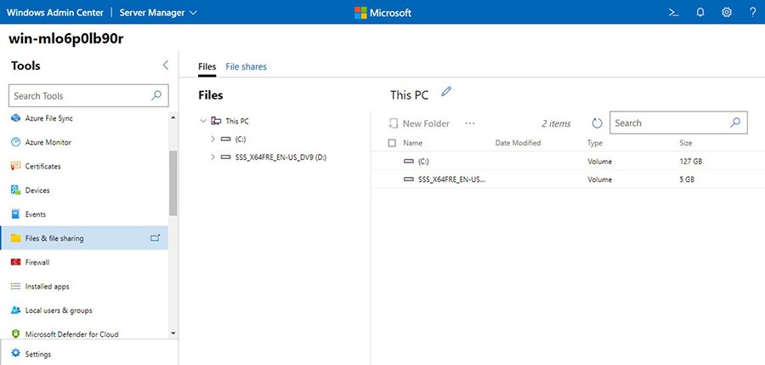The width and height of the screenshot is (765, 365).
Task: Toggle the select-all checkbox beside Name
Action: [392, 143]
